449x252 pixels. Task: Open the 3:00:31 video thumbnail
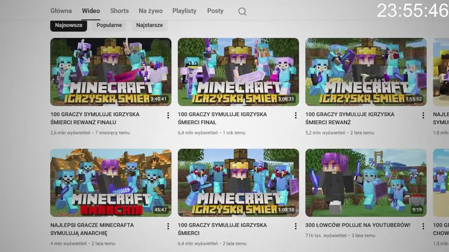(x=239, y=72)
